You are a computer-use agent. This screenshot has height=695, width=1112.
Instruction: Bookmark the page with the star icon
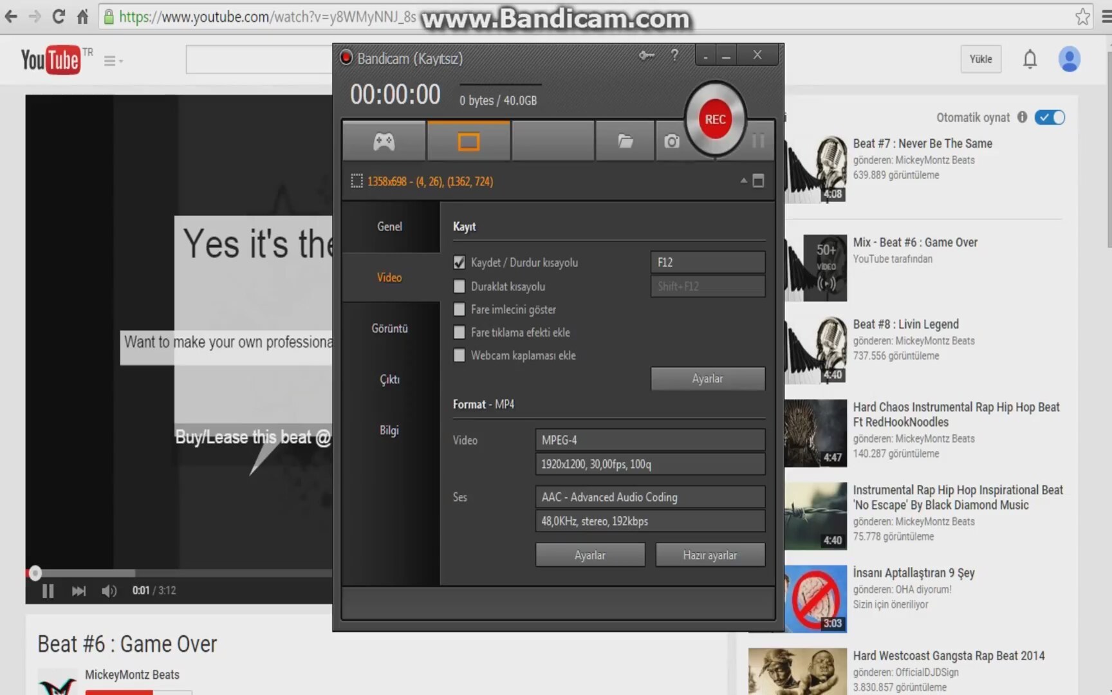pos(1083,17)
